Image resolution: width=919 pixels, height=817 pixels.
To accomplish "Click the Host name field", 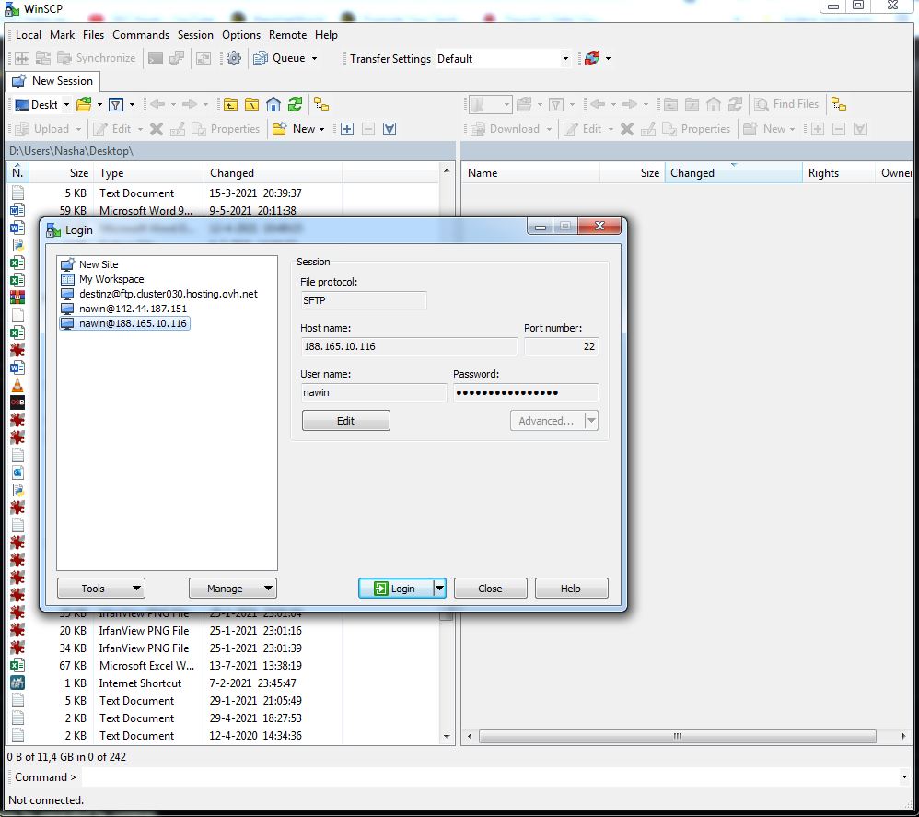I will pyautogui.click(x=409, y=346).
